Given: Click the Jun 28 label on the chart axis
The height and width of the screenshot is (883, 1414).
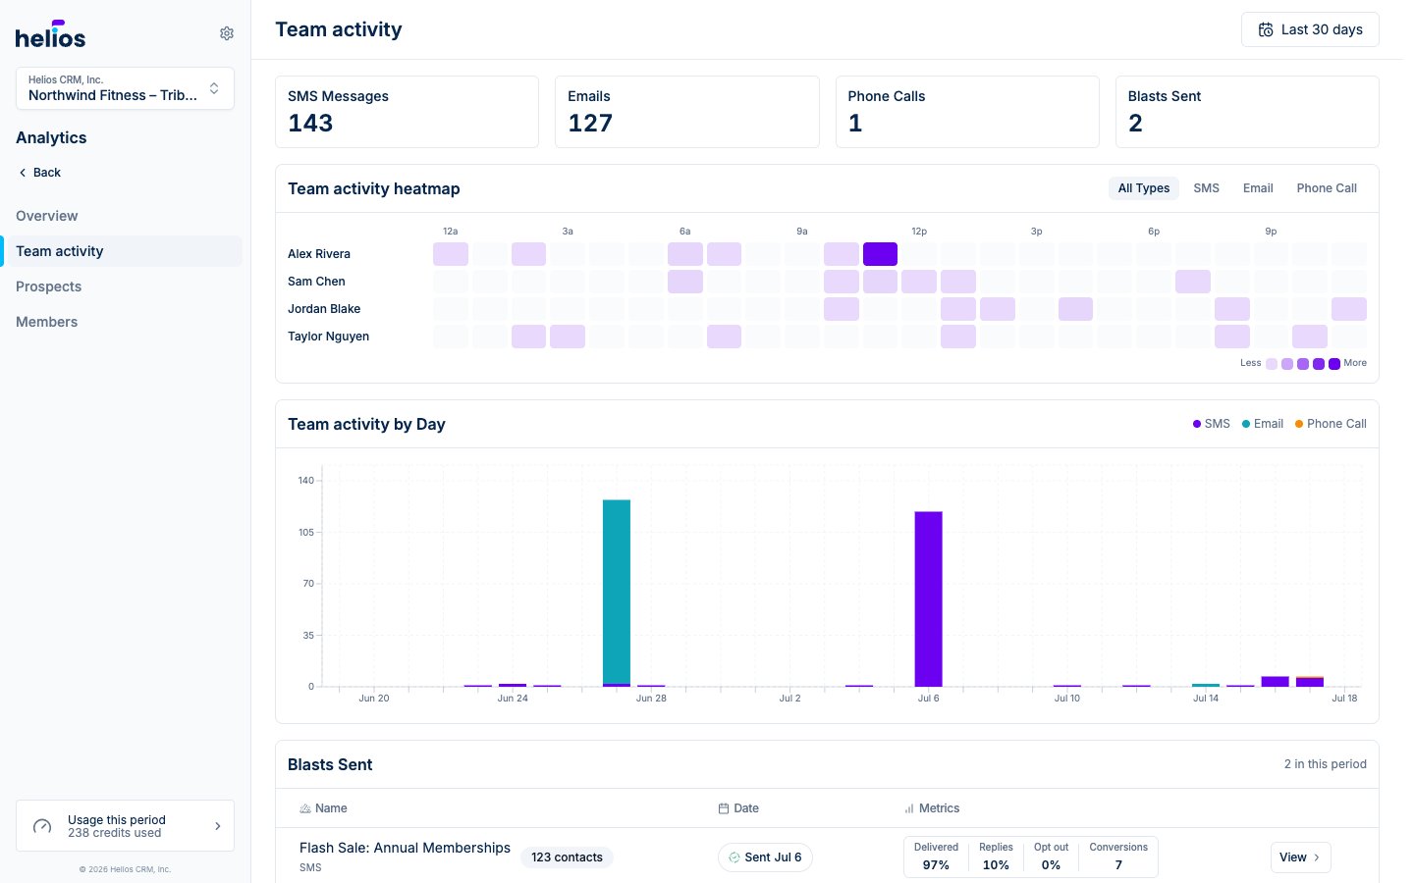Looking at the screenshot, I should click(651, 699).
